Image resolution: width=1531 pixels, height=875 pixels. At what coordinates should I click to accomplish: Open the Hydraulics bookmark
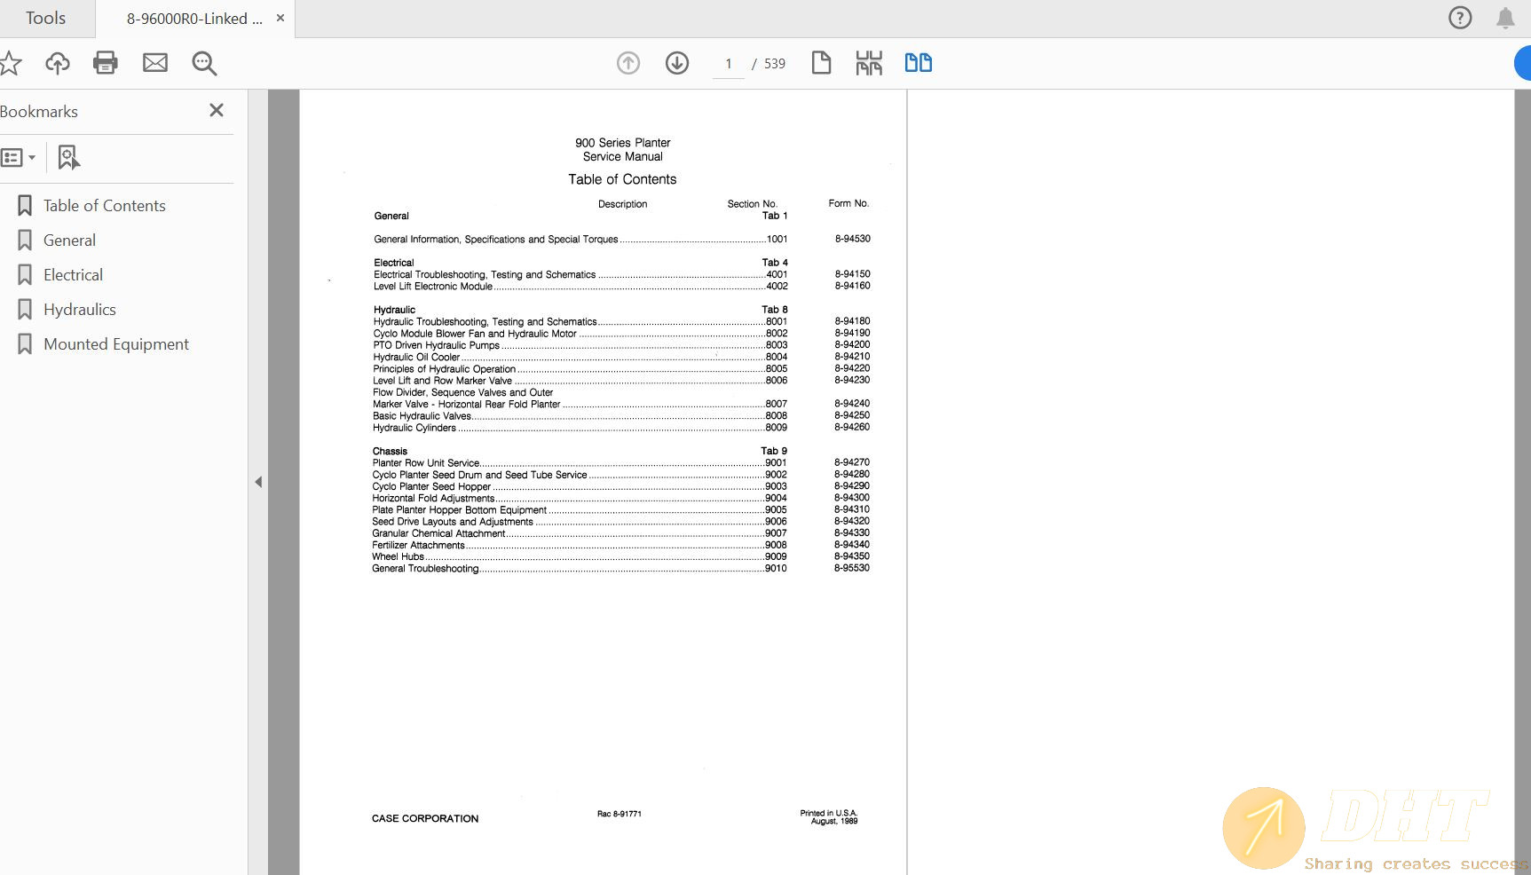point(80,310)
